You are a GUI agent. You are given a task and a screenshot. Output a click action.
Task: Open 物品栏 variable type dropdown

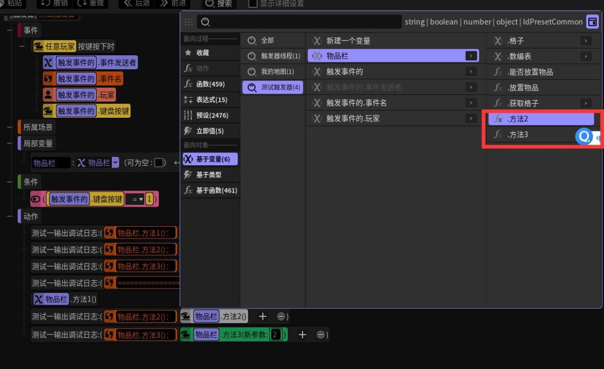[x=116, y=163]
